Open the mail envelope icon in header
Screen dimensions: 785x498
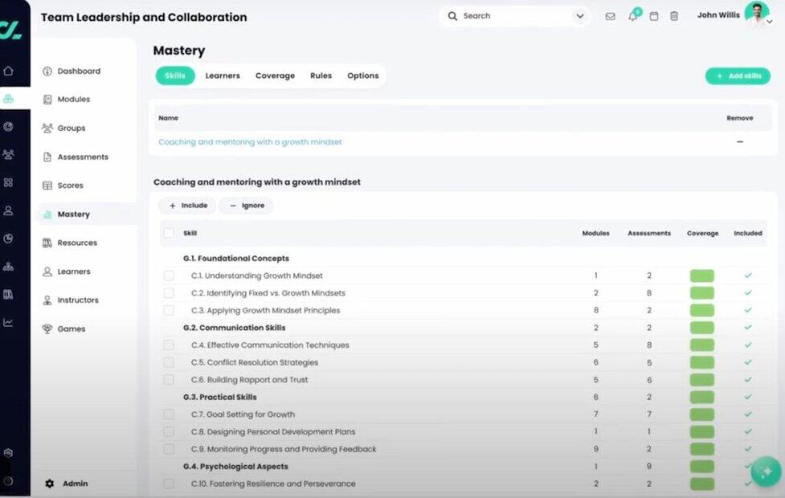click(x=610, y=16)
